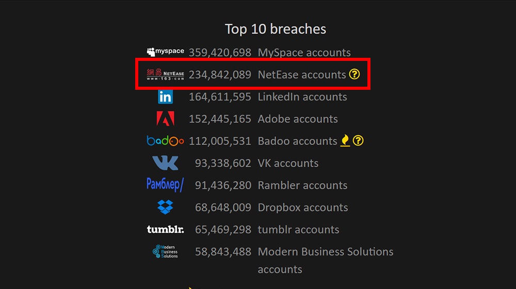Open the MySpace accounts breach link
516x289 pixels.
point(304,53)
